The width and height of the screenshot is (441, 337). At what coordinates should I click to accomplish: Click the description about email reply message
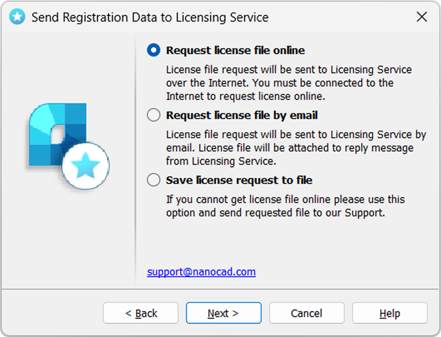(x=296, y=148)
